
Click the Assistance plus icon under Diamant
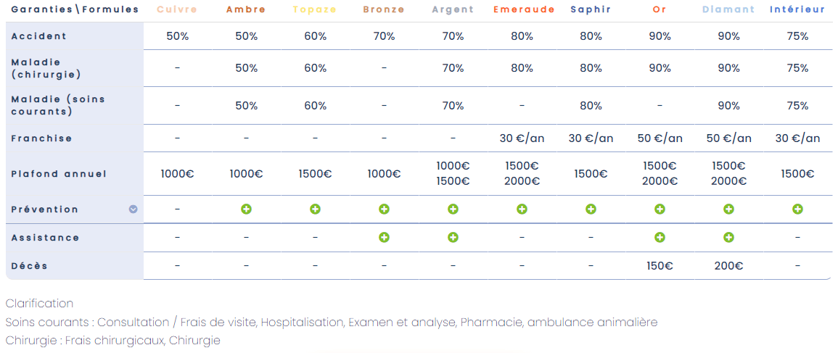coord(728,238)
